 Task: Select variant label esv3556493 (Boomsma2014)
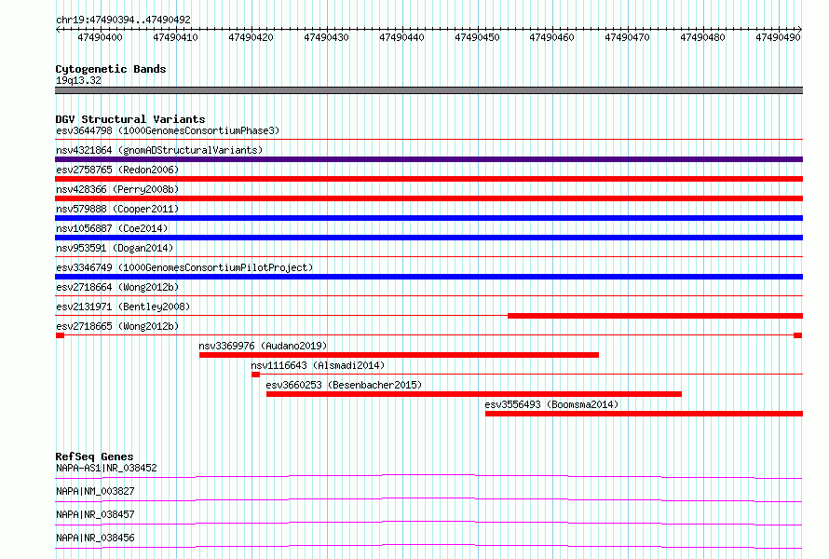point(551,404)
